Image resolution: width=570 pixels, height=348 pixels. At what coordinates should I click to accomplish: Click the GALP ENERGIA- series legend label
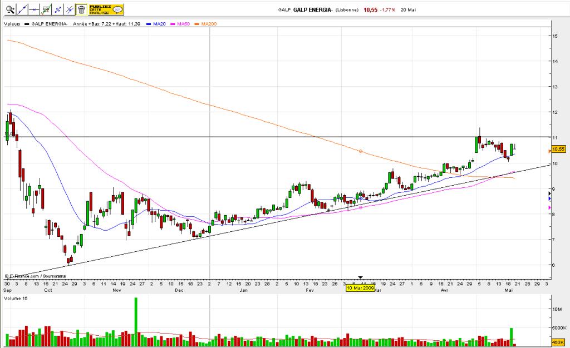click(50, 24)
